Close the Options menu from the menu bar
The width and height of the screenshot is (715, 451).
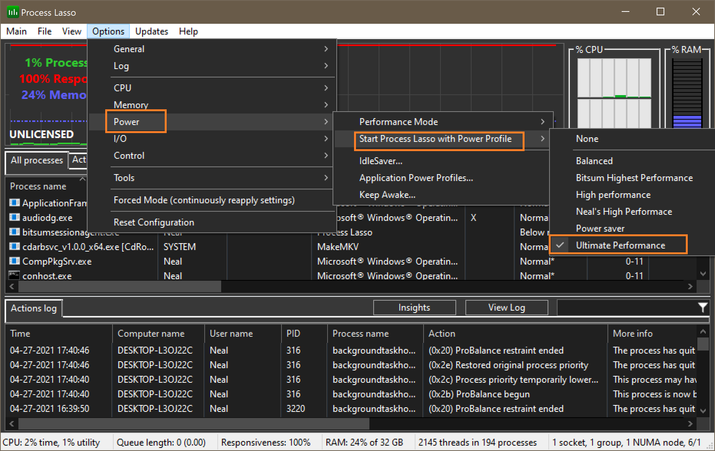pyautogui.click(x=108, y=31)
